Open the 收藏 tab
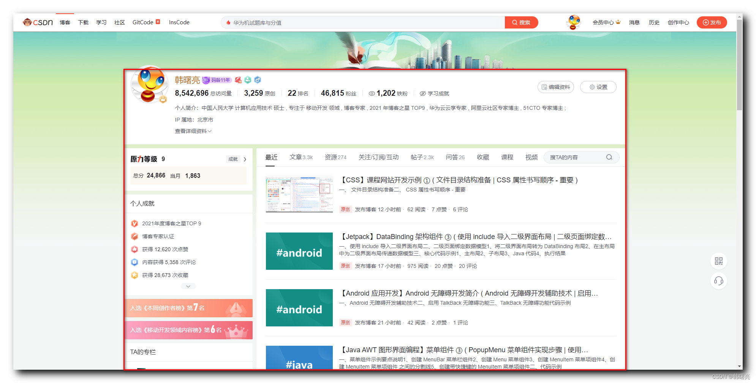The height and width of the screenshot is (383, 756). click(483, 157)
